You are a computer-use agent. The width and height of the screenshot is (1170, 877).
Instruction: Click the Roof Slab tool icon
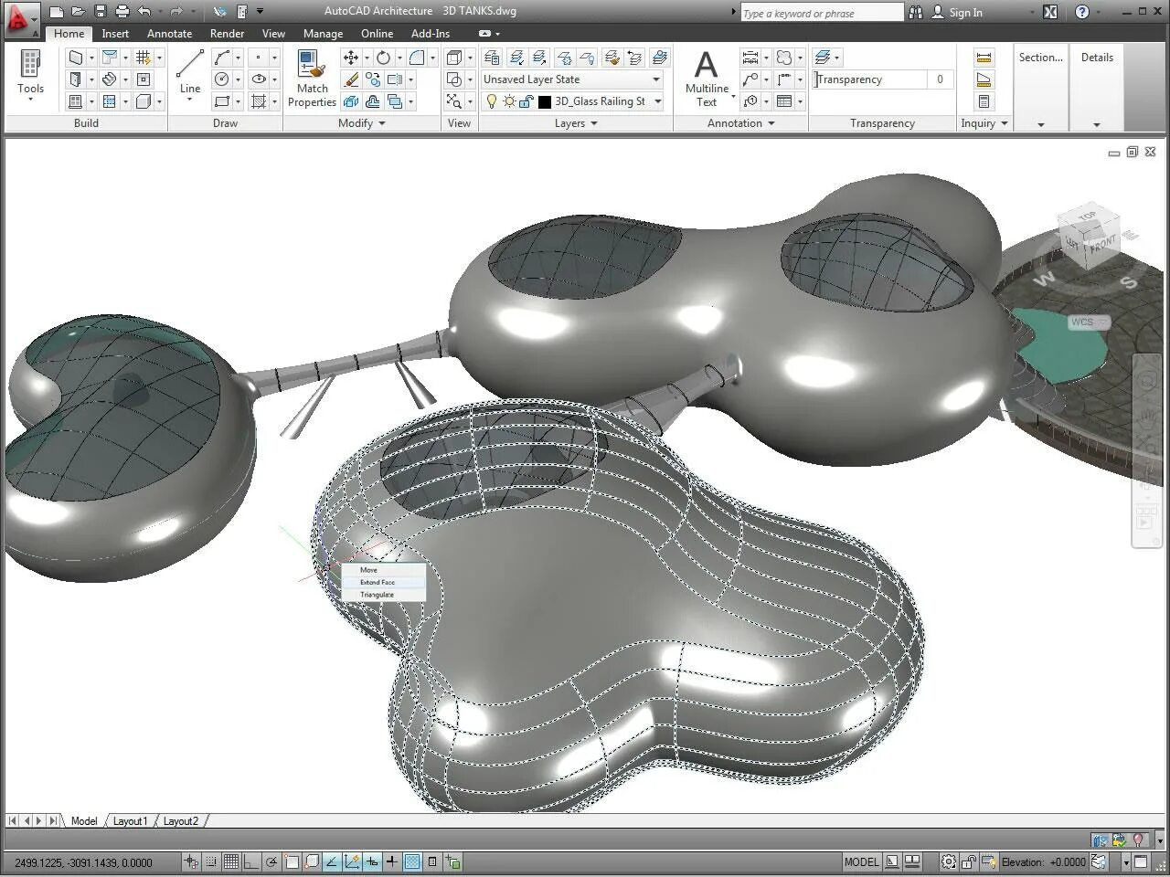click(110, 58)
